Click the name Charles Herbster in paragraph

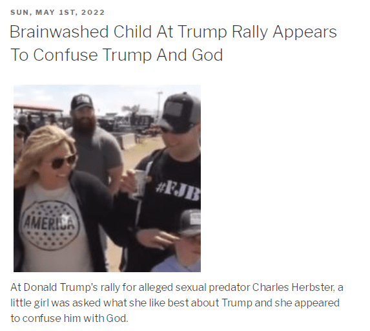pos(293,287)
